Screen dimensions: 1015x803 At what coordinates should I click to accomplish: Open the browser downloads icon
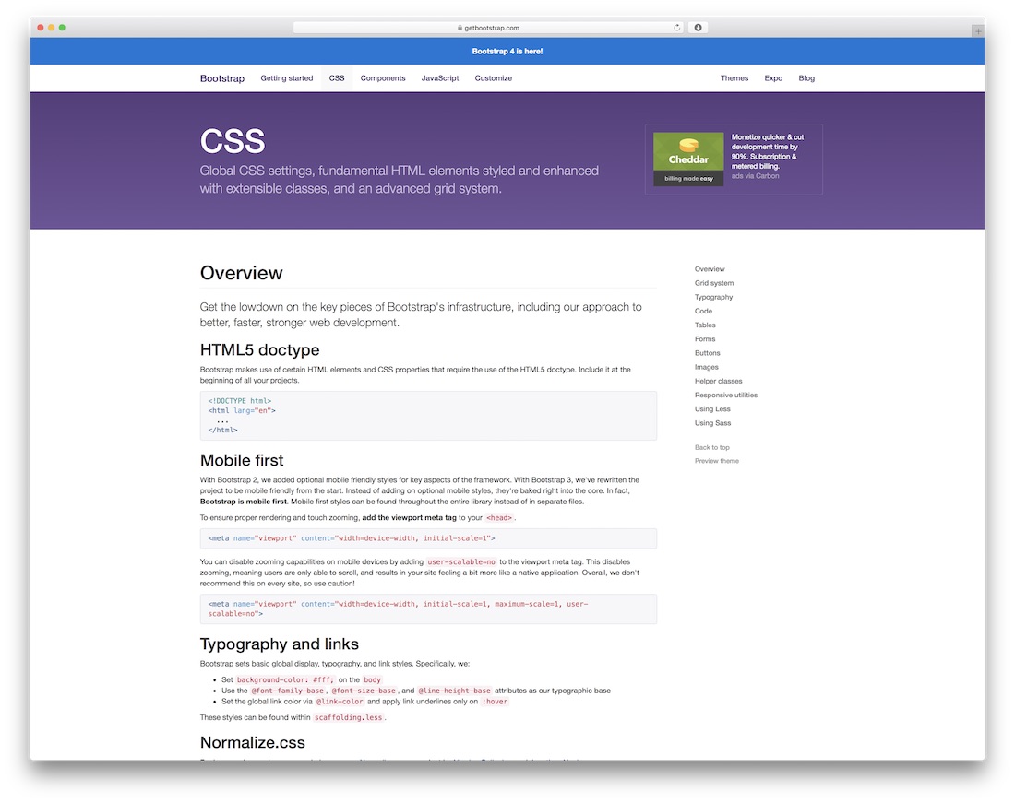point(698,28)
